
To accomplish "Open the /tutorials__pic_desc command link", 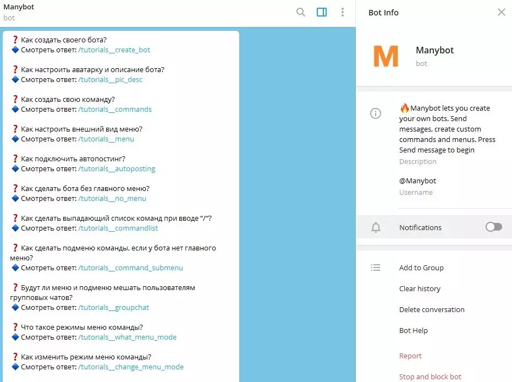I will click(111, 79).
